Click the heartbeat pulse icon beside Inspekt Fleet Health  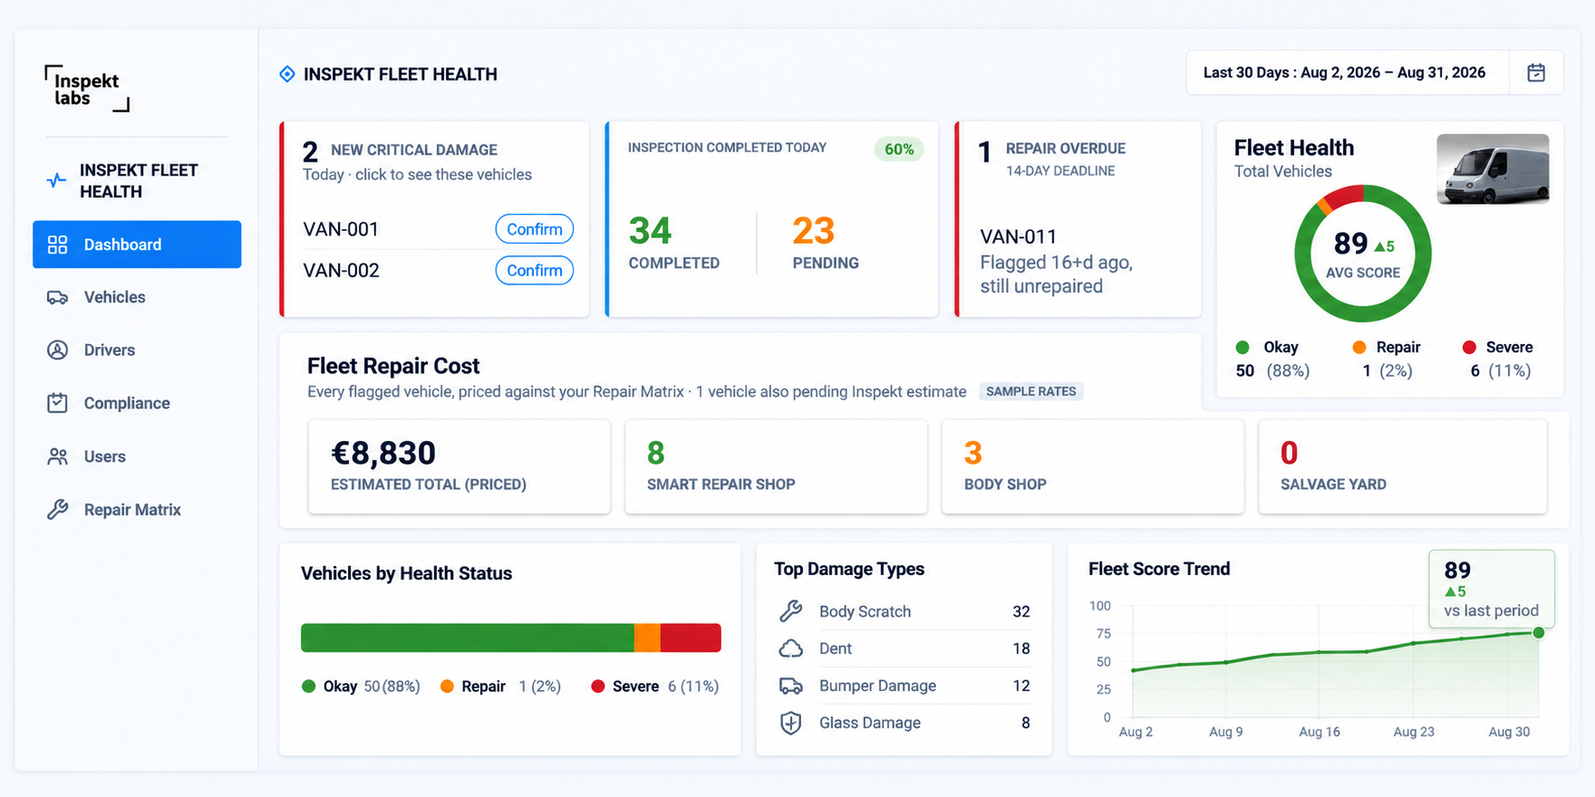[x=57, y=181]
